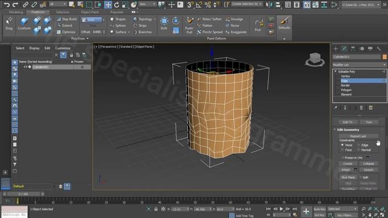Toggle the Auto Key button
388x218 pixels.
click(x=319, y=209)
